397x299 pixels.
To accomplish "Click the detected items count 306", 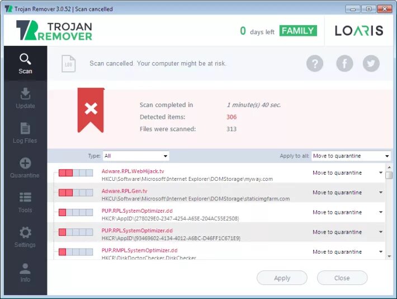I will click(x=231, y=117).
